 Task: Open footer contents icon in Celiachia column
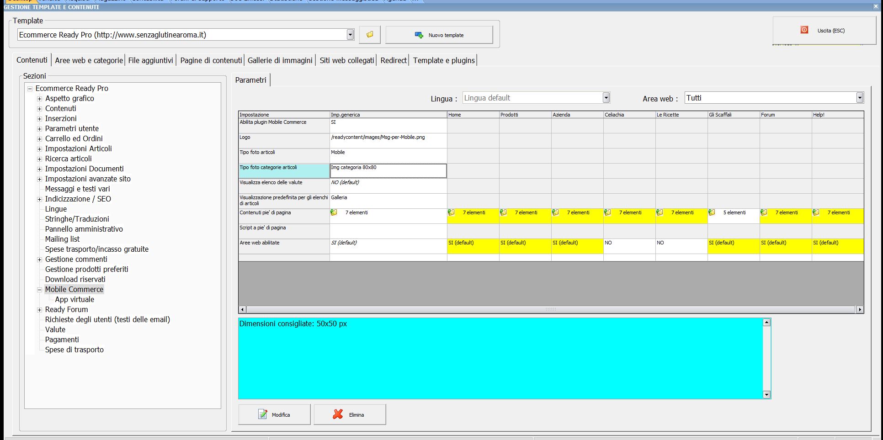607,212
